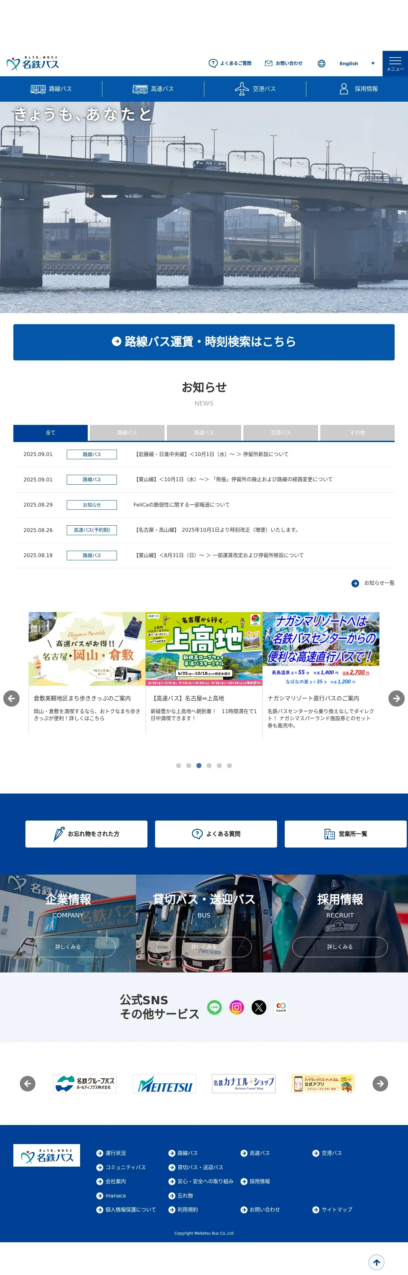Open the hamburger メニュー button
The image size is (408, 1275).
coord(395,63)
